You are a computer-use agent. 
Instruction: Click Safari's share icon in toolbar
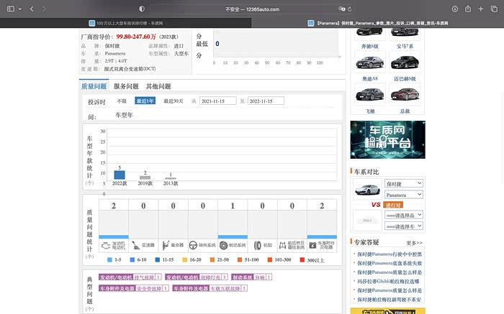click(469, 9)
